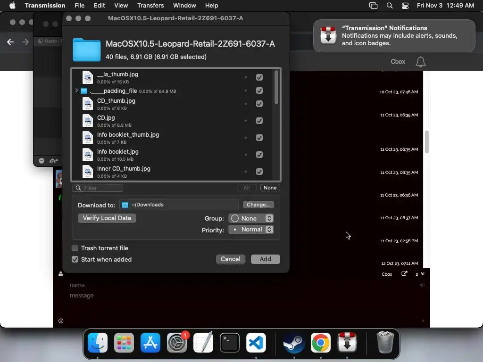
Task: Open Apple menu logo
Action: pyautogui.click(x=12, y=5)
